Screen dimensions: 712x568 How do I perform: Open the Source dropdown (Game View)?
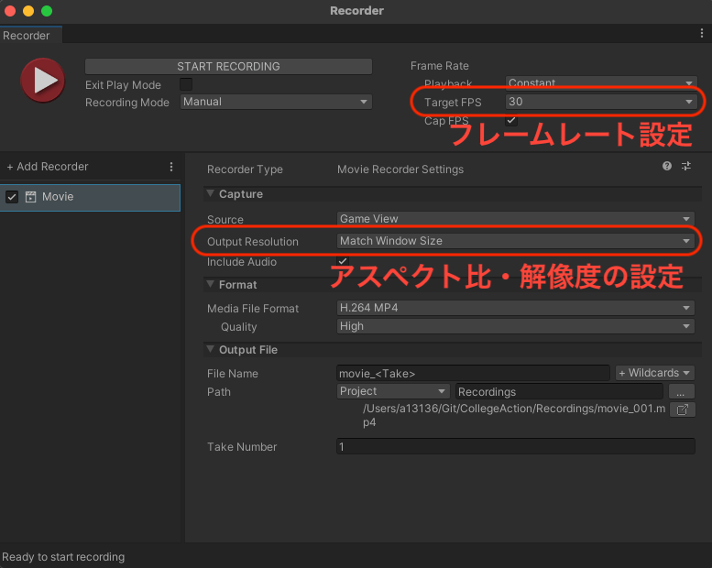click(515, 218)
